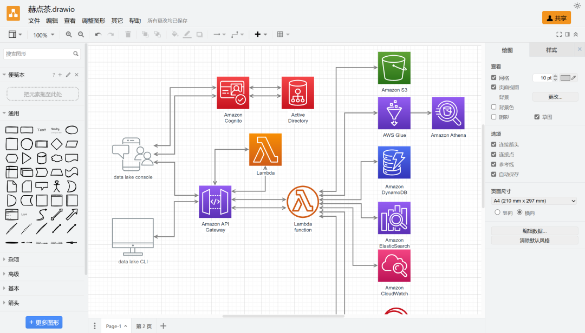
Task: Toggle the 参考线 checkbox
Action: (493, 164)
